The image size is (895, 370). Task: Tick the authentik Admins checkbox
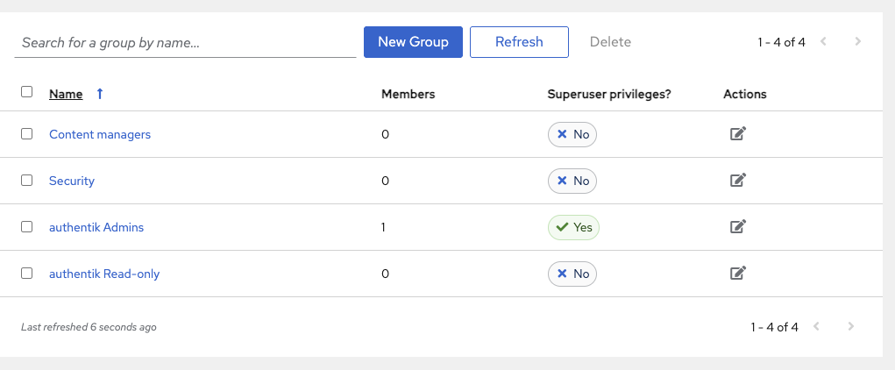[x=27, y=227]
